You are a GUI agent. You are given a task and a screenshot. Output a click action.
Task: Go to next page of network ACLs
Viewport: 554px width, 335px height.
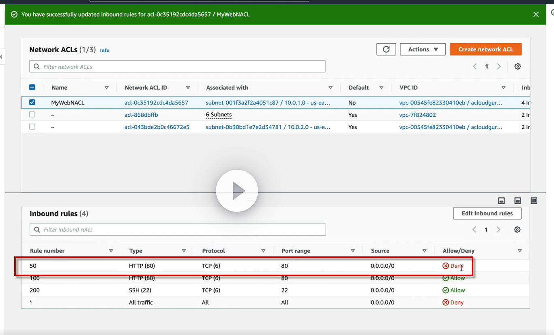pyautogui.click(x=499, y=66)
